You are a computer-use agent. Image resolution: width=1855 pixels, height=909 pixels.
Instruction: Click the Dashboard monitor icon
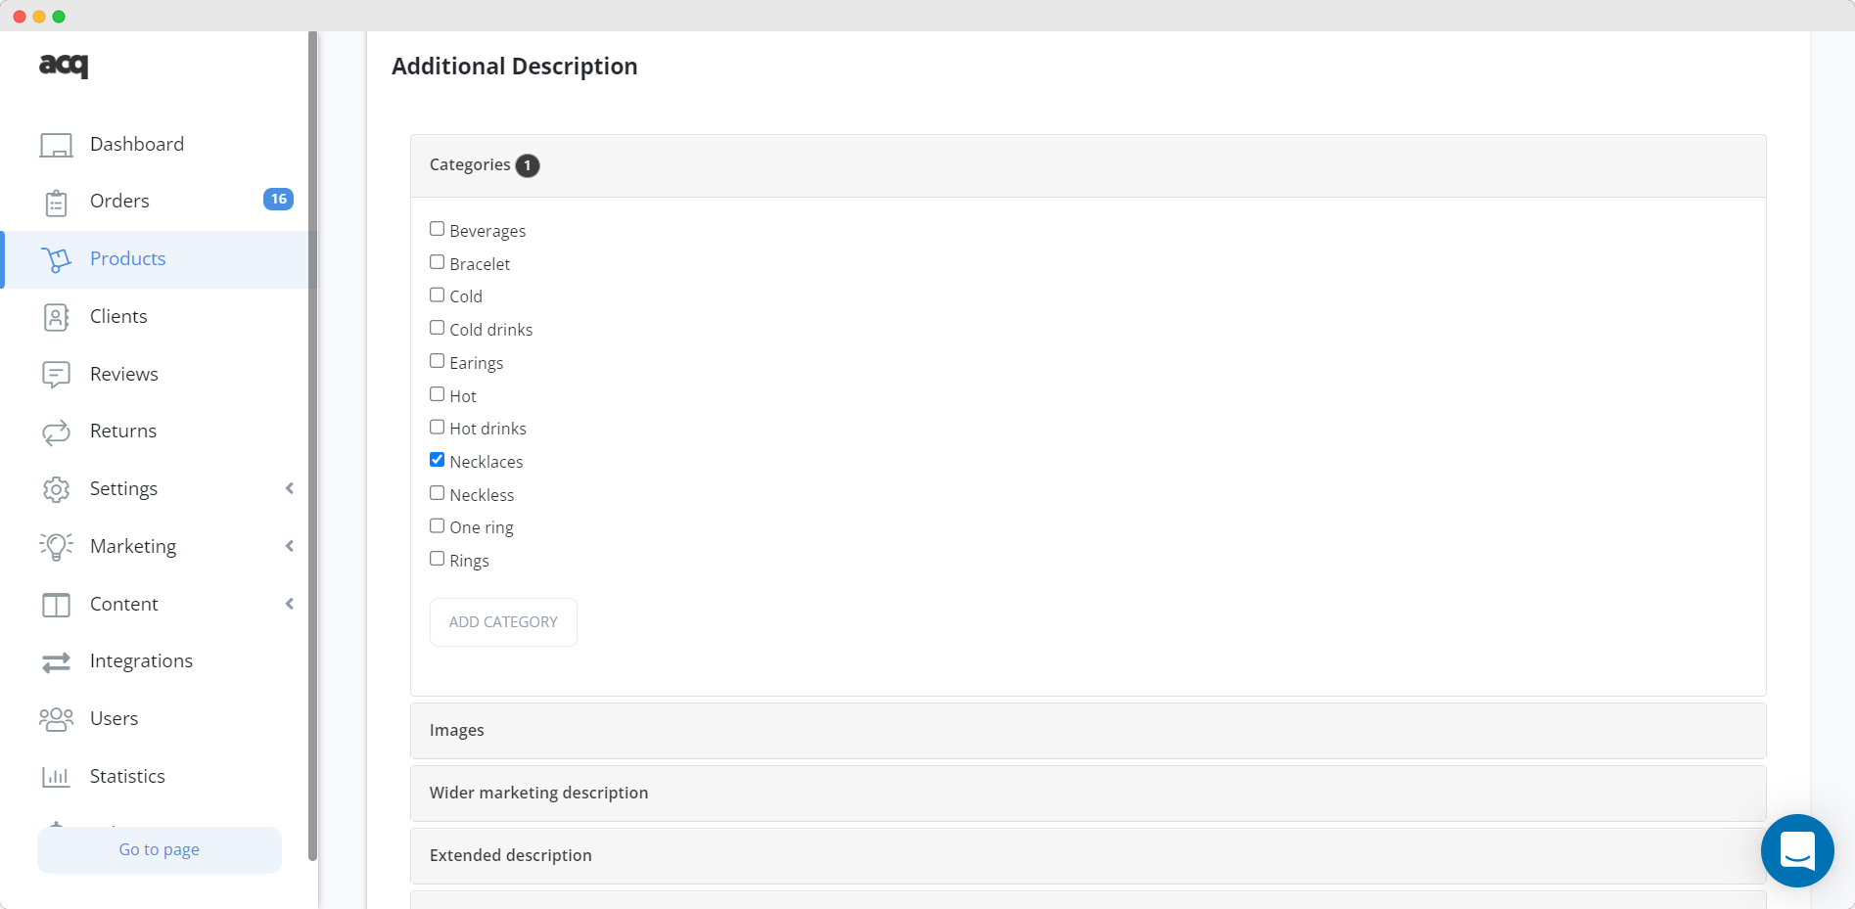click(x=56, y=145)
